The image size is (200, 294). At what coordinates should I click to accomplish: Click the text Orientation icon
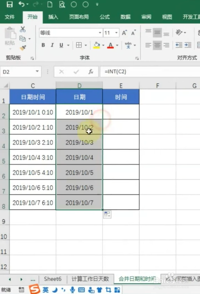[179, 32]
